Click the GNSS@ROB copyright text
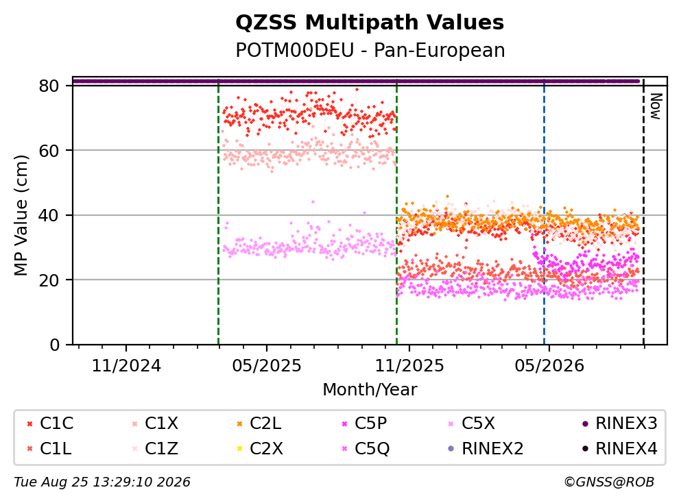 pyautogui.click(x=609, y=482)
